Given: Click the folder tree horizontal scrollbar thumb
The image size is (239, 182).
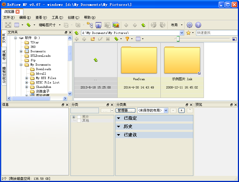Looking at the screenshot, I should 31,99.
